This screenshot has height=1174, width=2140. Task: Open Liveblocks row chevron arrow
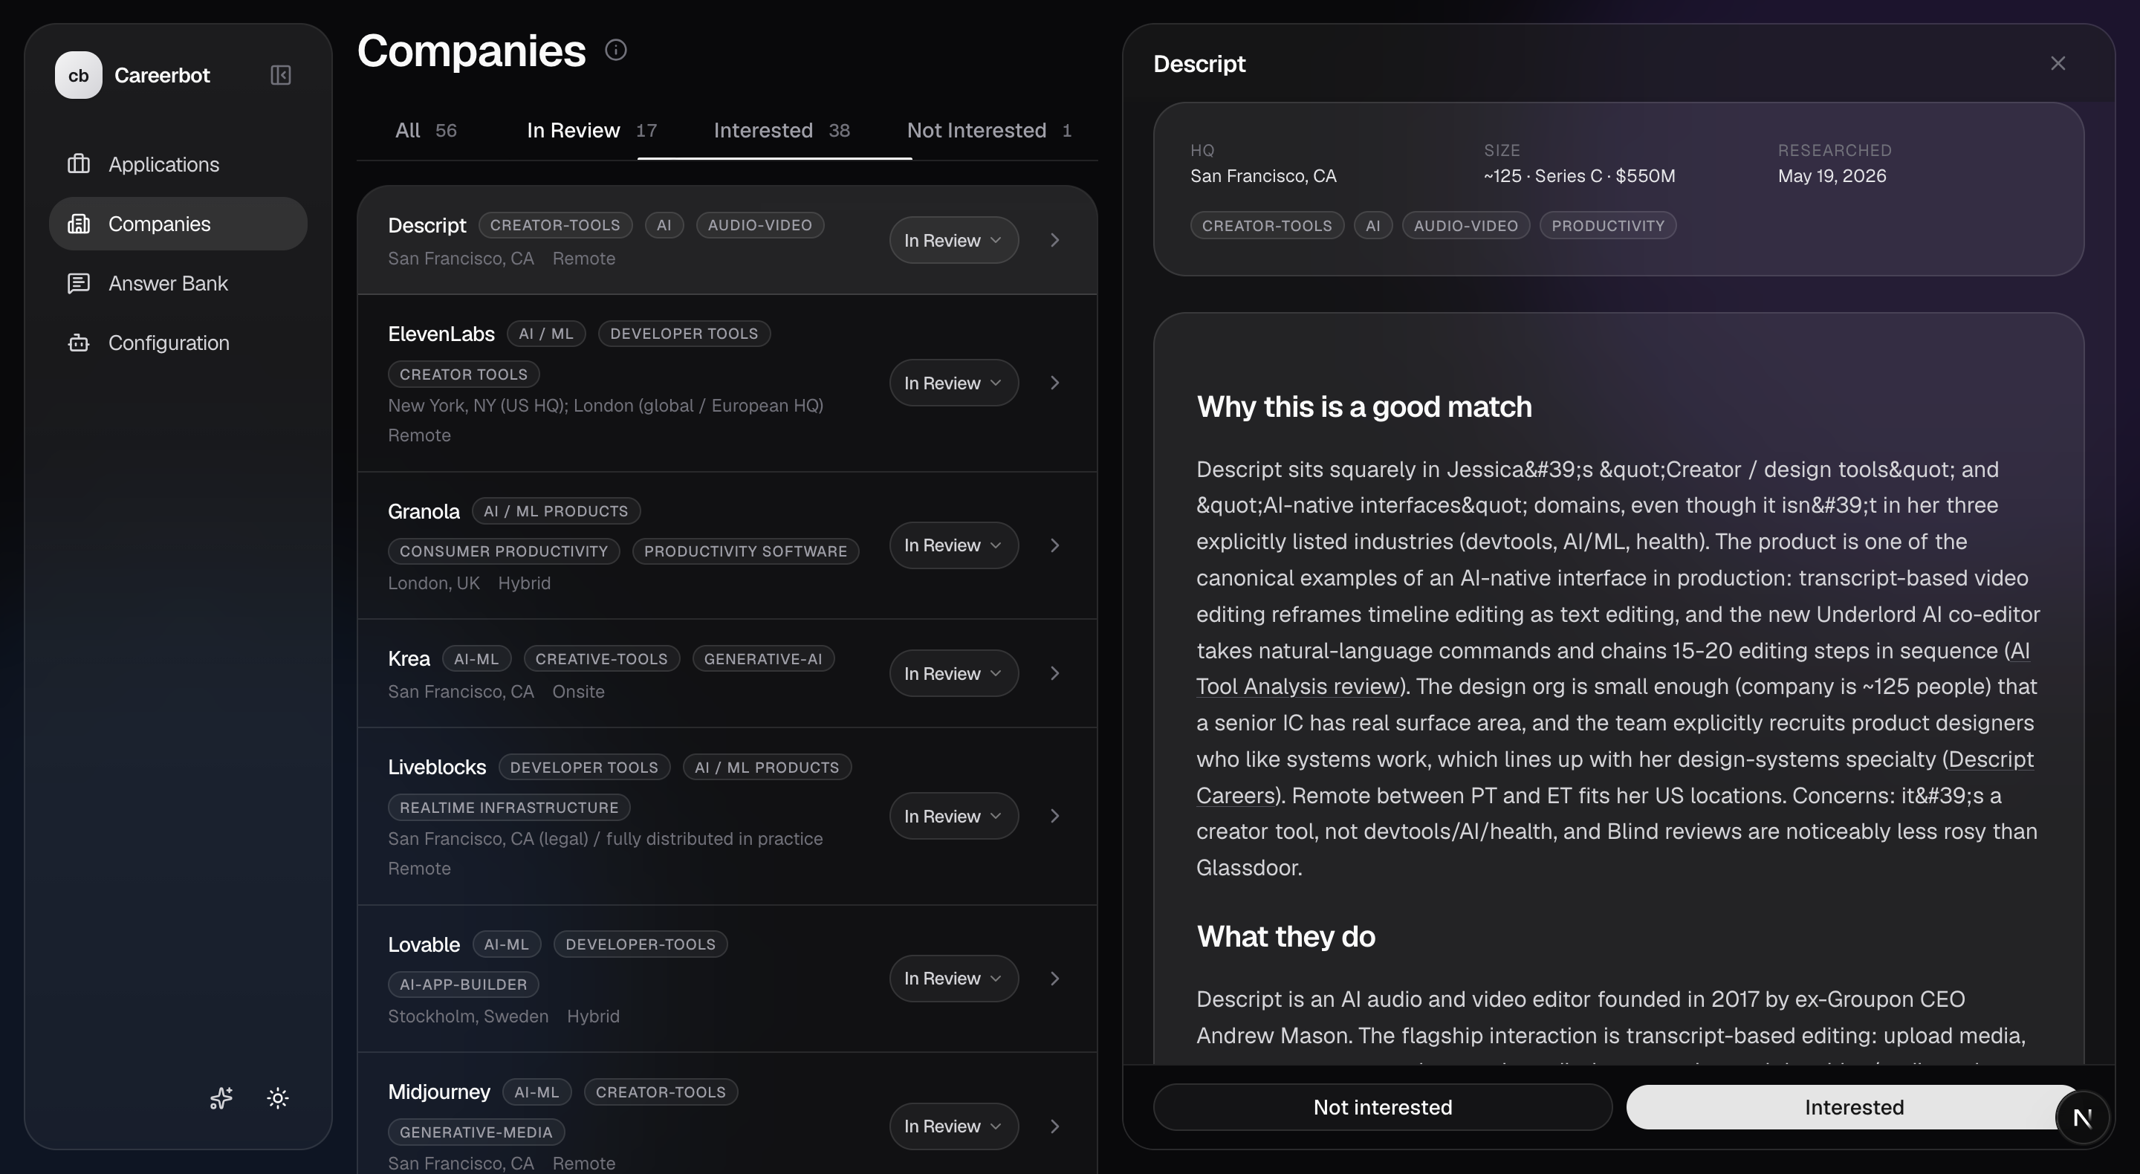coord(1055,816)
